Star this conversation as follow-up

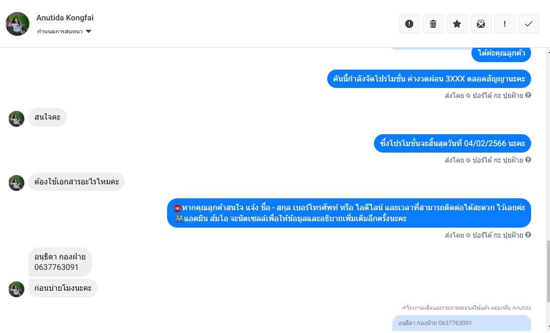pos(457,24)
